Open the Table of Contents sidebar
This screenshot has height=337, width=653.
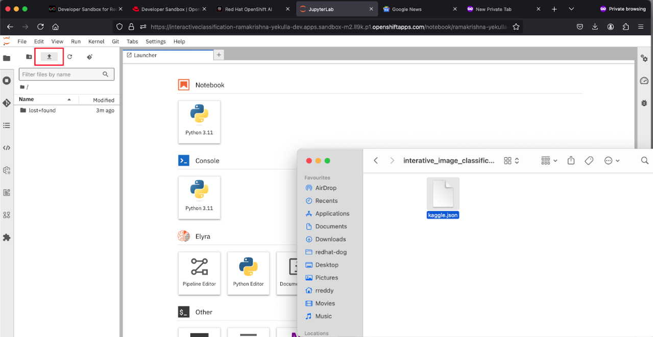7,125
